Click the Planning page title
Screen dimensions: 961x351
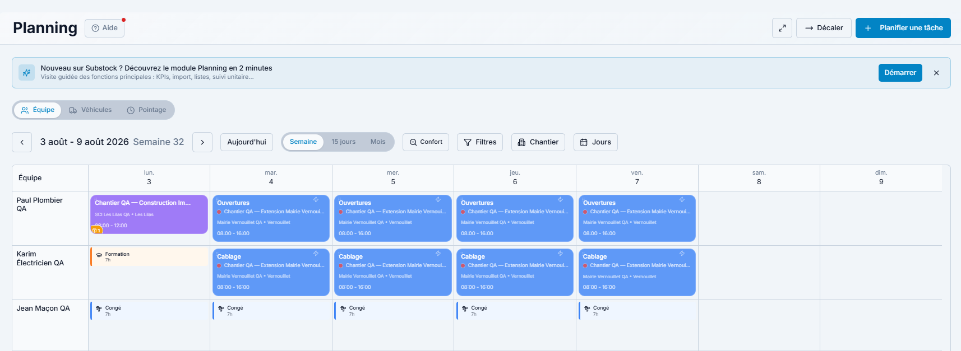pos(45,28)
